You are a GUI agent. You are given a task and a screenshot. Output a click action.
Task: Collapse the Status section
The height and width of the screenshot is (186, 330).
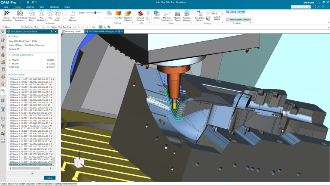tap(9, 37)
